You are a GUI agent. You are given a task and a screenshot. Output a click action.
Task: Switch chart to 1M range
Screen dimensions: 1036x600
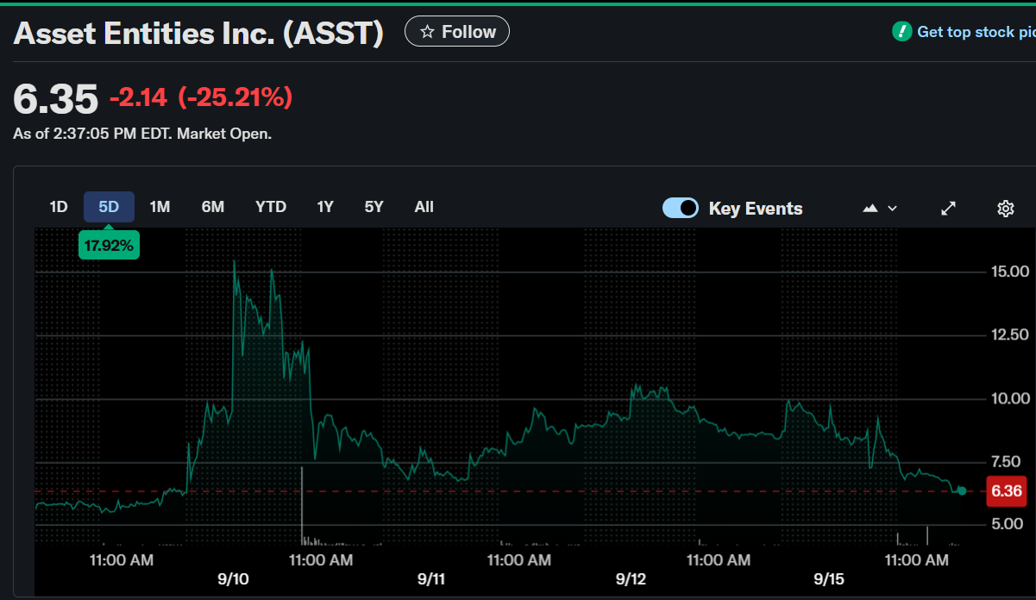160,207
